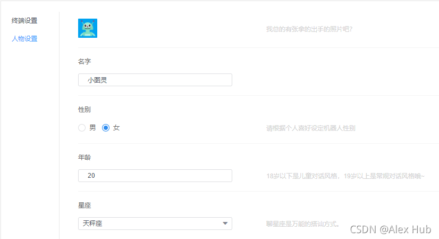439x239 pixels.
Task: Click hint text 聊星座是万能的搭讪方式
Action: (302, 224)
